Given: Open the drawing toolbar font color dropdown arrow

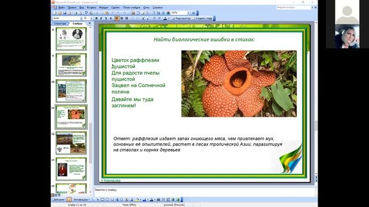Looking at the screenshot, I should [155, 200].
